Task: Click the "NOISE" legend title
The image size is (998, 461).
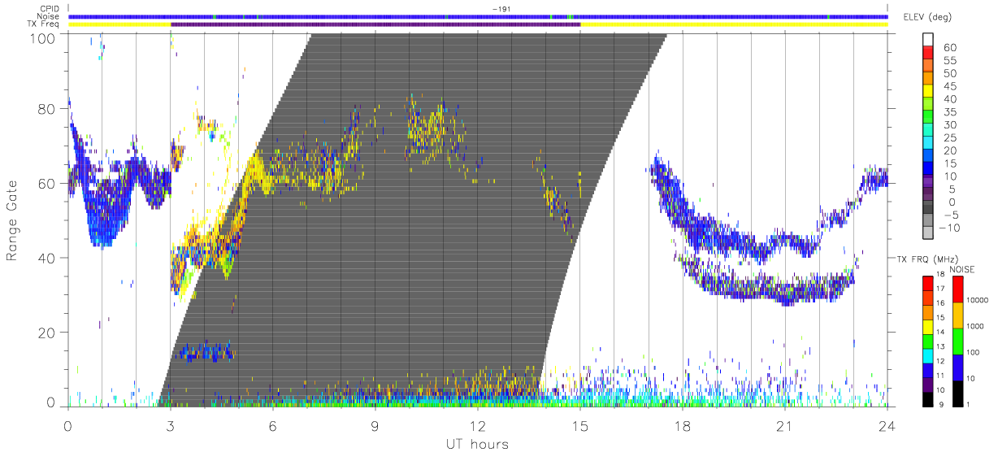Action: pyautogui.click(x=964, y=268)
